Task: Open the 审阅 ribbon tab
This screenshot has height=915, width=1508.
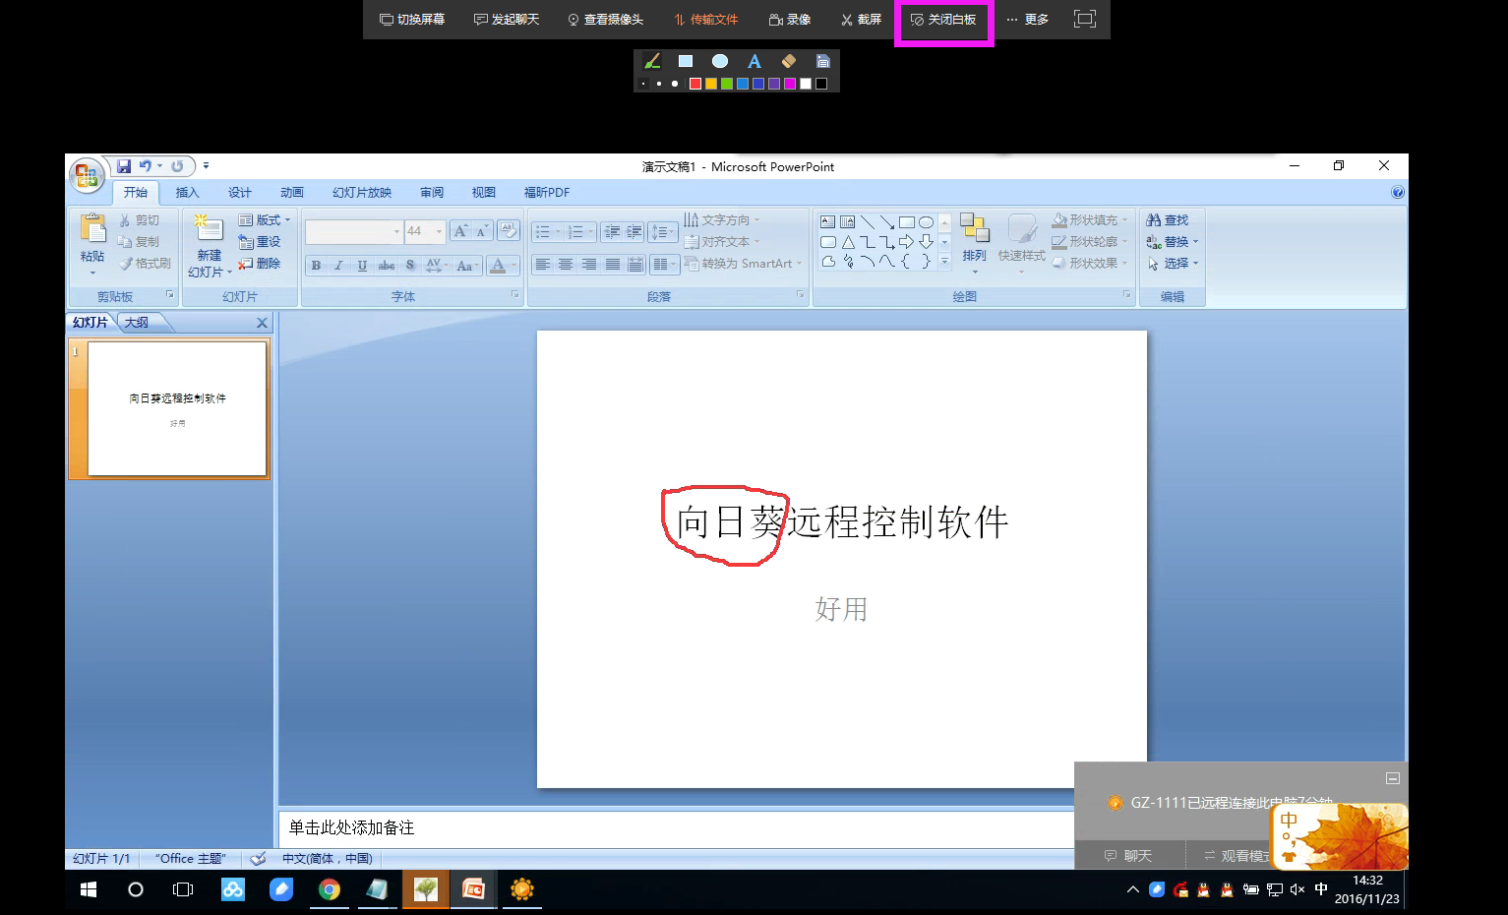Action: pos(432,192)
